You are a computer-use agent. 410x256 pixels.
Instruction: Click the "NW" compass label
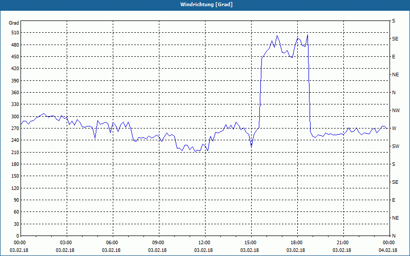(x=396, y=111)
